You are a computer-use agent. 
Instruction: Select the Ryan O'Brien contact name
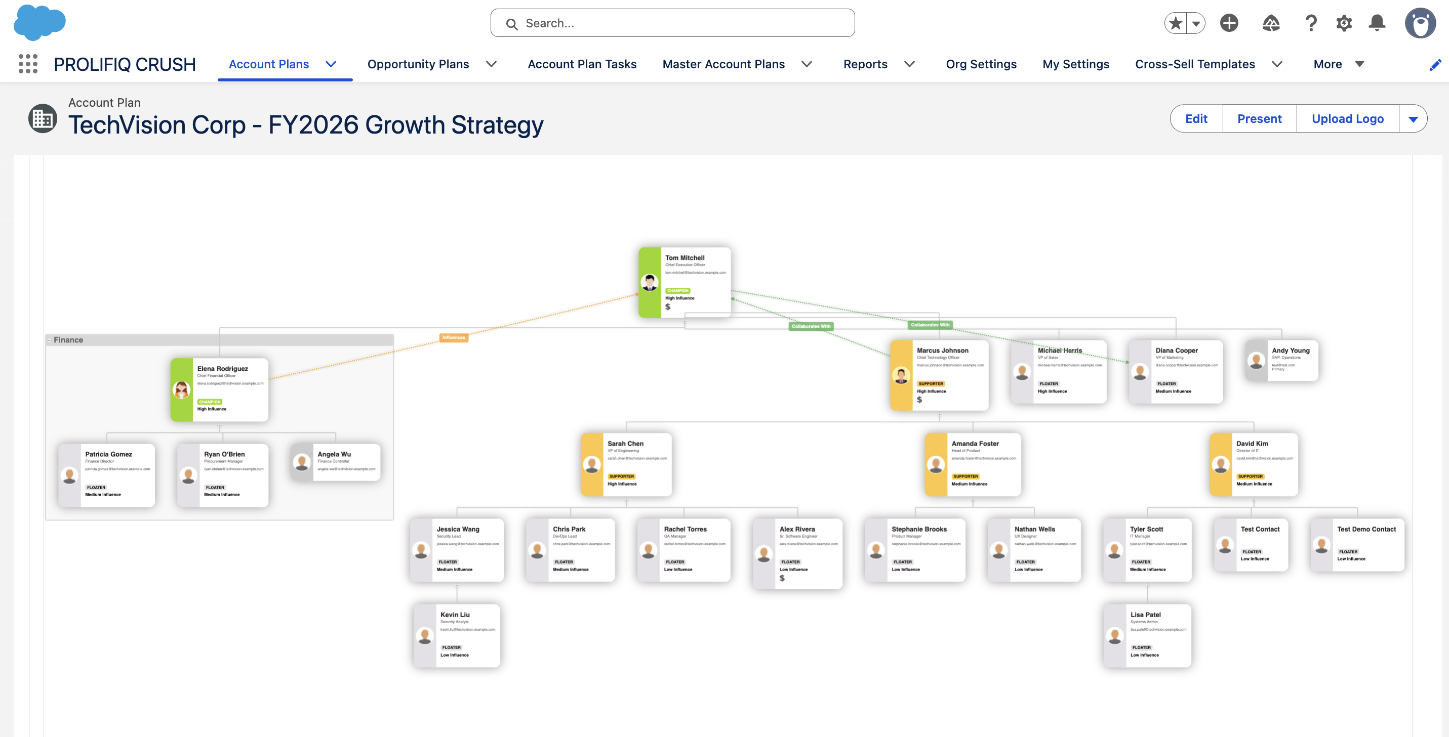[224, 454]
